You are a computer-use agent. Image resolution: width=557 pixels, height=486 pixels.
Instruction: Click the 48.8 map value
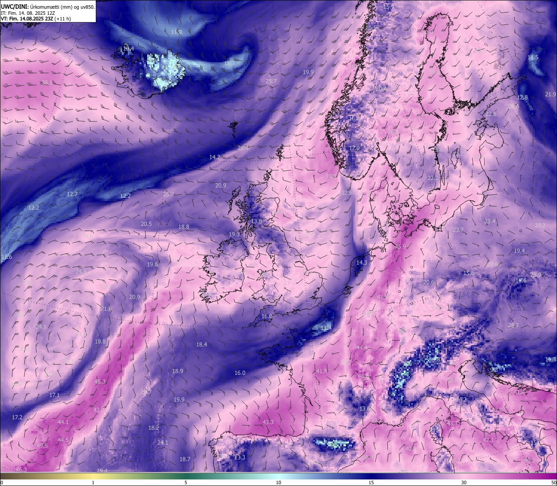pos(363,375)
